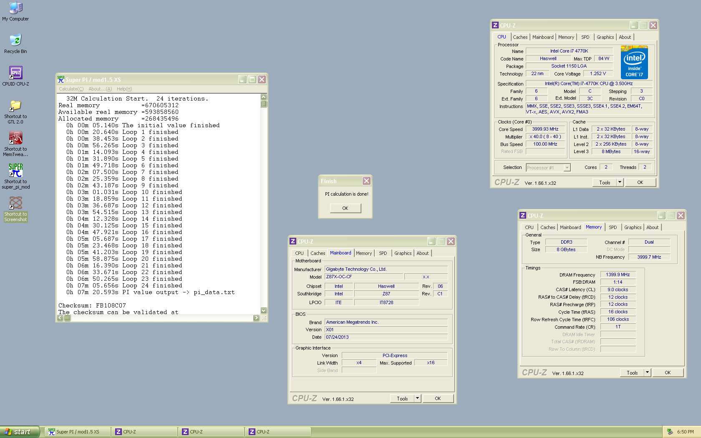
Task: Close the Mainboard CPU-Z window
Action: 451,241
